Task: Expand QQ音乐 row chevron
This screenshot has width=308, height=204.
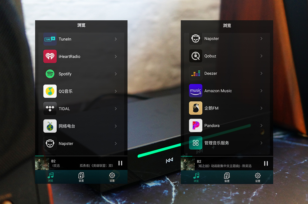Action: 116,91
